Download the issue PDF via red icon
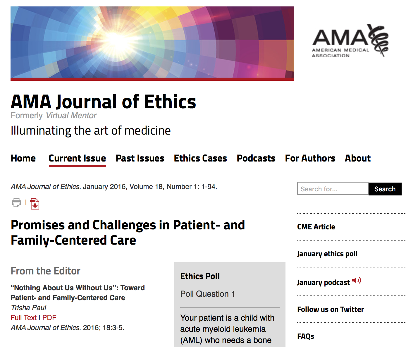This screenshot has height=347, width=406. pos(35,204)
